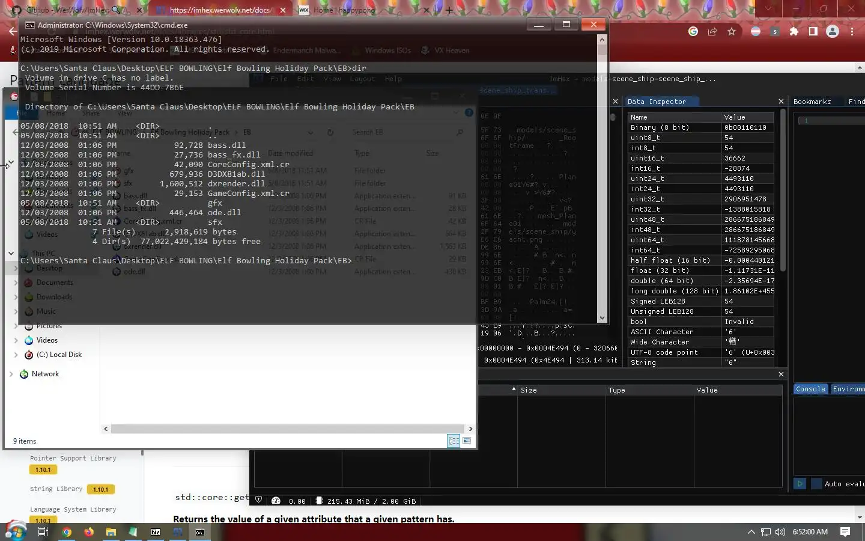Image resolution: width=865 pixels, height=541 pixels.
Task: Open Chrome side panel icon
Action: 813,31
